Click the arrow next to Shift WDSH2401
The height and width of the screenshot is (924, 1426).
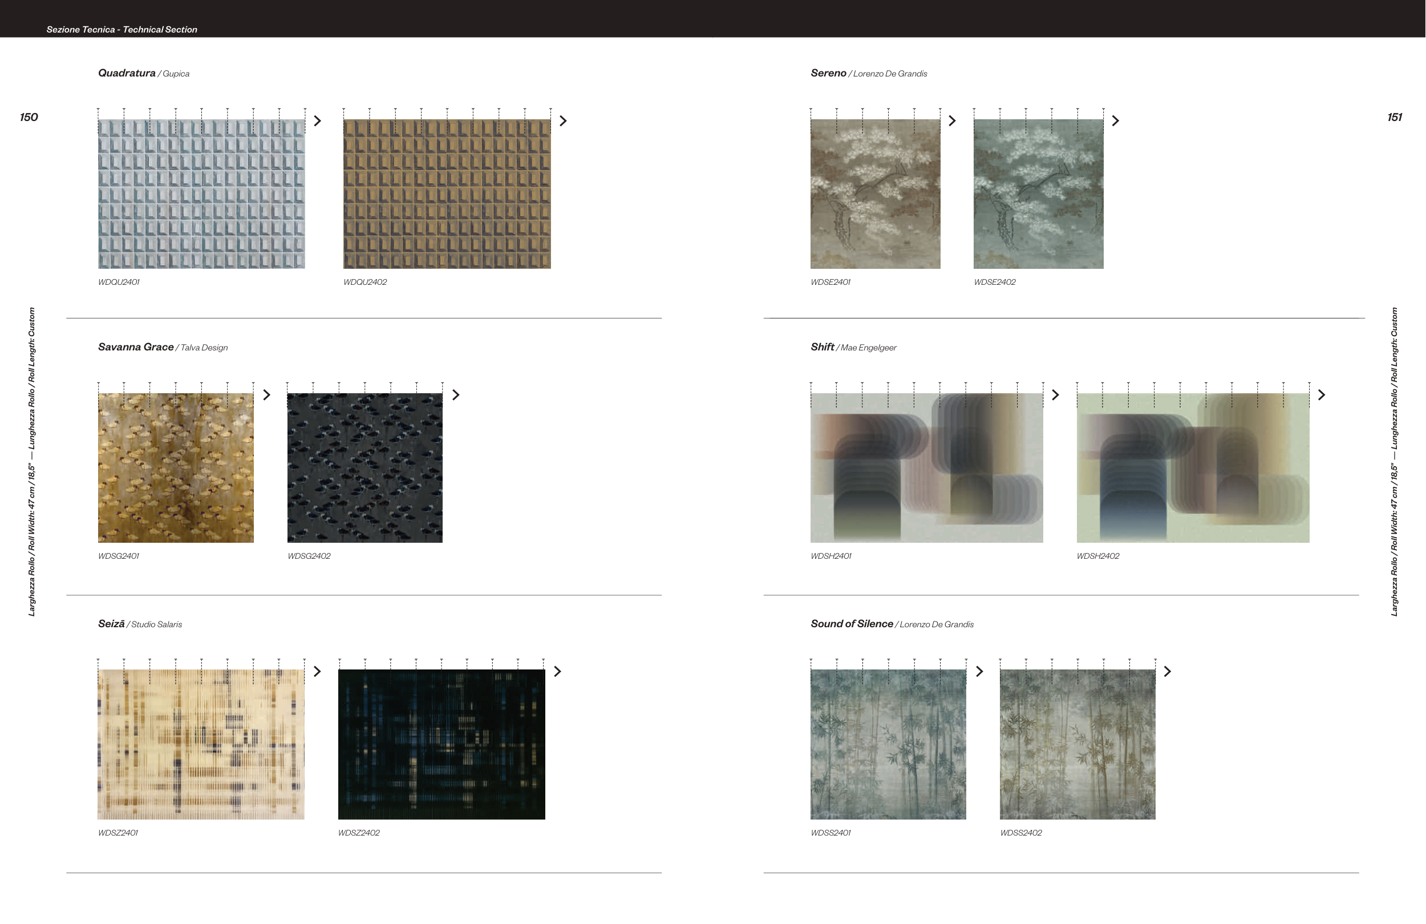pyautogui.click(x=1056, y=395)
